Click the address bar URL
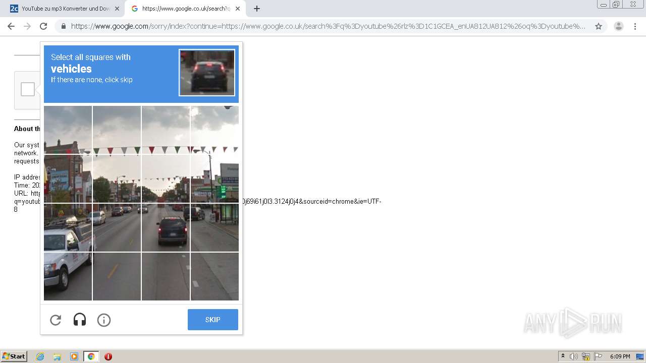Viewport: 646px width, 363px height. pos(328,26)
